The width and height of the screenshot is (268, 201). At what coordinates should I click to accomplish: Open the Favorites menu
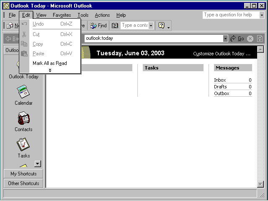pyautogui.click(x=62, y=15)
